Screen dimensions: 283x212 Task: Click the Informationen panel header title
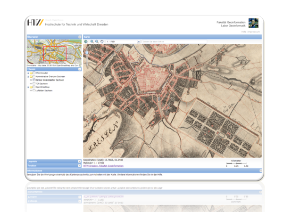point(34,171)
